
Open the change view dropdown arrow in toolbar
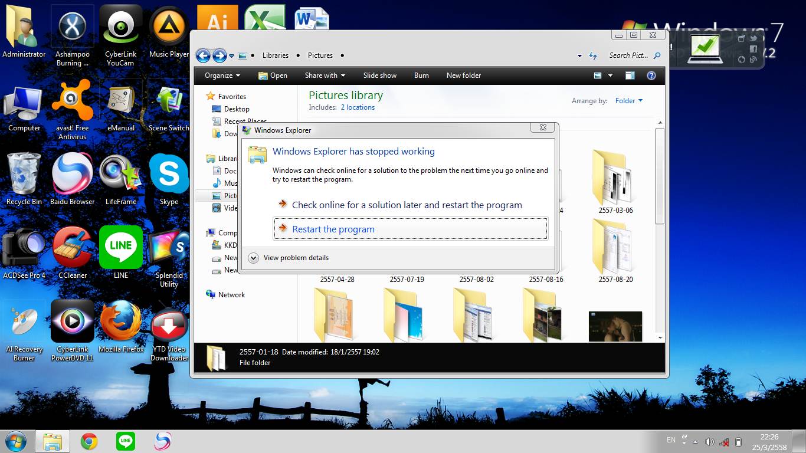[610, 75]
